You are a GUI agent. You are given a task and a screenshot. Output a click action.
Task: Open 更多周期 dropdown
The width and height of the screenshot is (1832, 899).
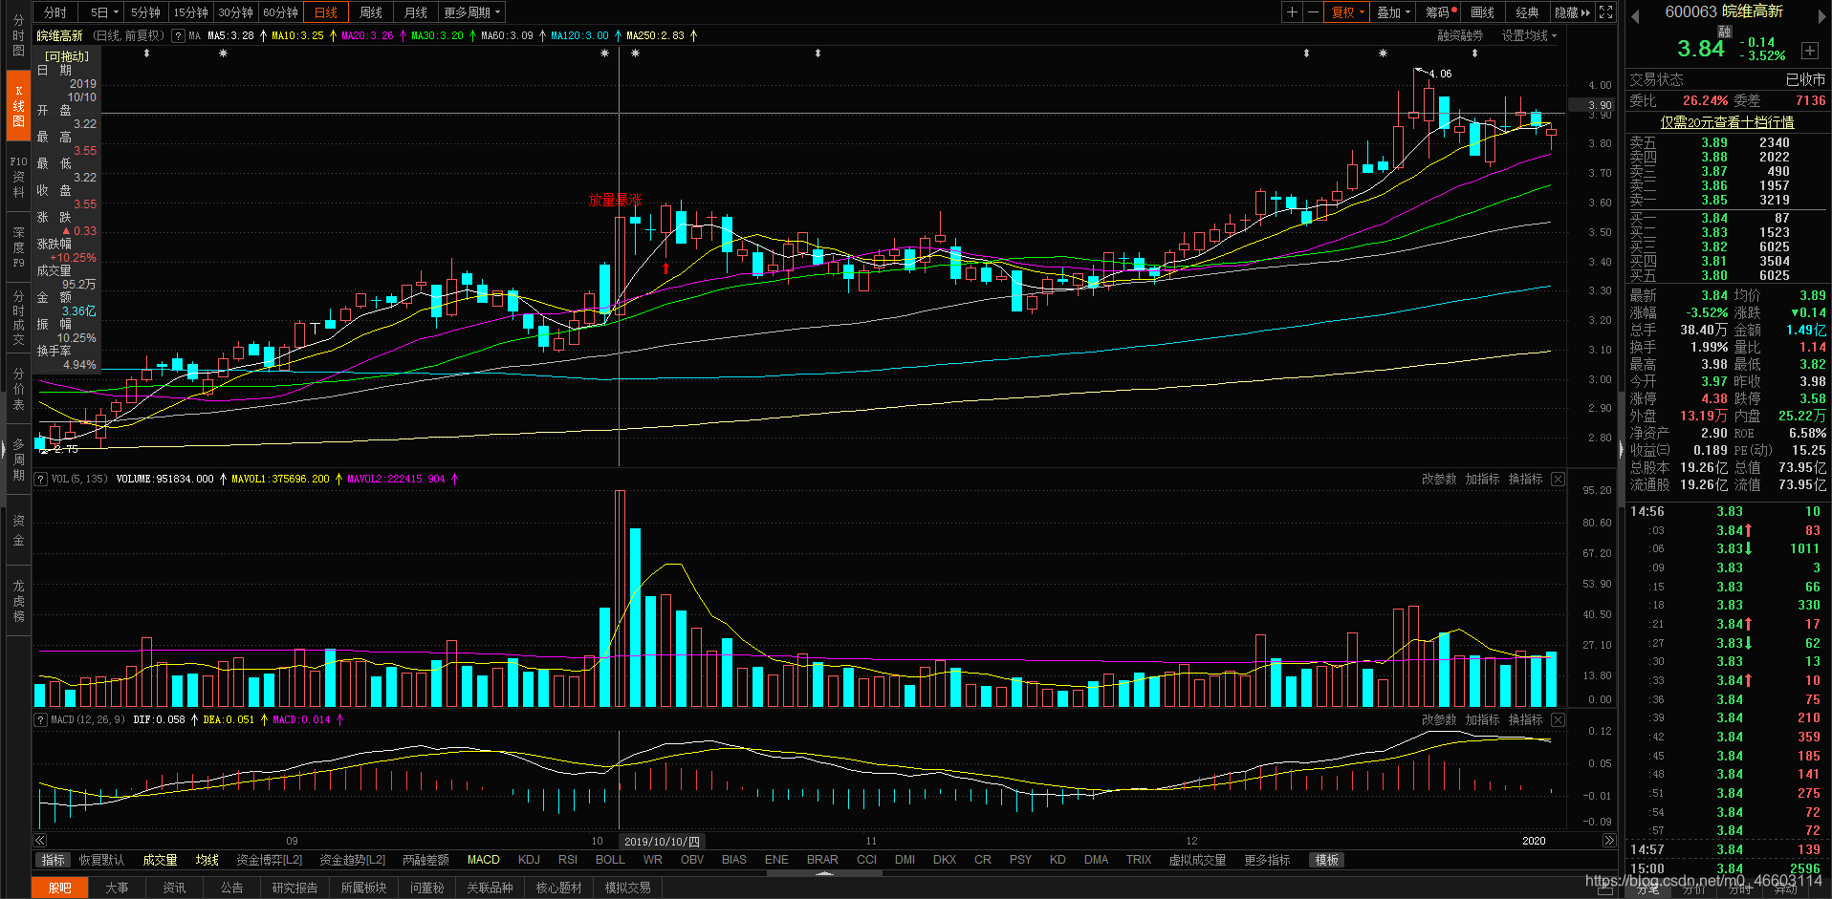coord(471,12)
